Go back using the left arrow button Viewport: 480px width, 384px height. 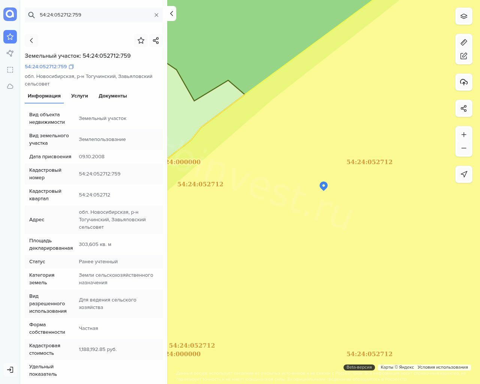click(31, 40)
